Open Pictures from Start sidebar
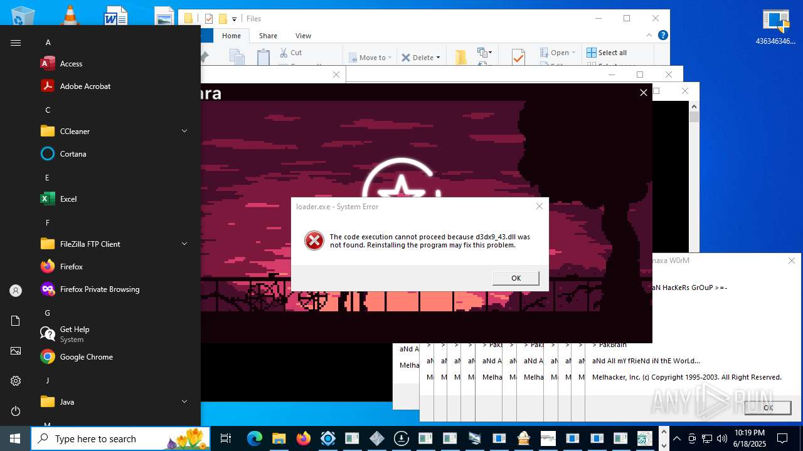The image size is (803, 451). pyautogui.click(x=16, y=351)
